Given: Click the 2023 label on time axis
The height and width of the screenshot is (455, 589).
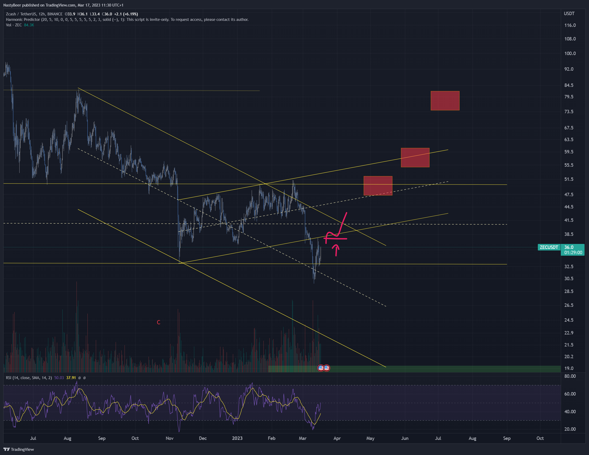Looking at the screenshot, I should click(237, 438).
